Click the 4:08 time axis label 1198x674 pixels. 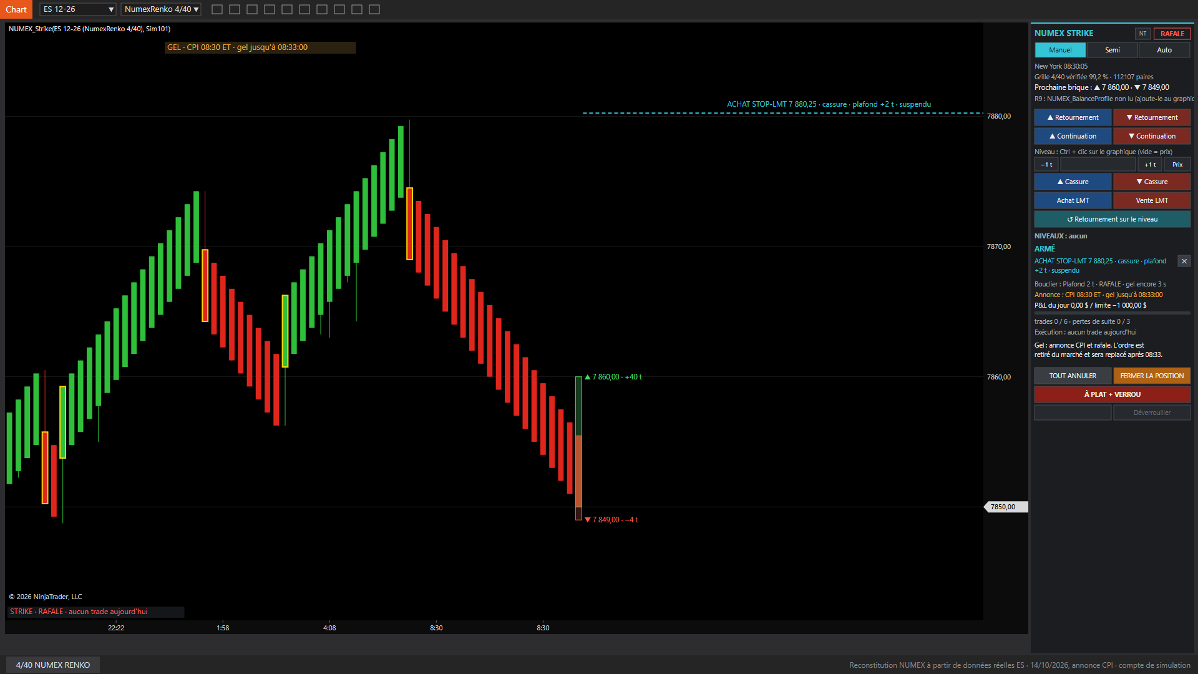329,628
